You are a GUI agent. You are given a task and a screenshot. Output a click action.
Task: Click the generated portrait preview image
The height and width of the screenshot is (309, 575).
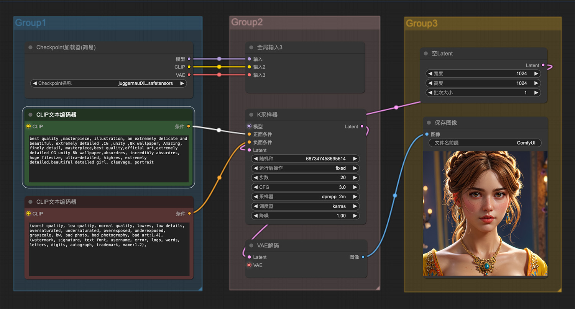click(x=485, y=213)
